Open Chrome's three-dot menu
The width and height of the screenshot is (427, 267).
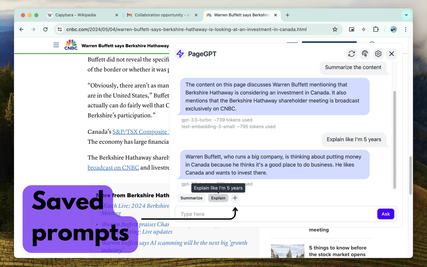pyautogui.click(x=406, y=29)
